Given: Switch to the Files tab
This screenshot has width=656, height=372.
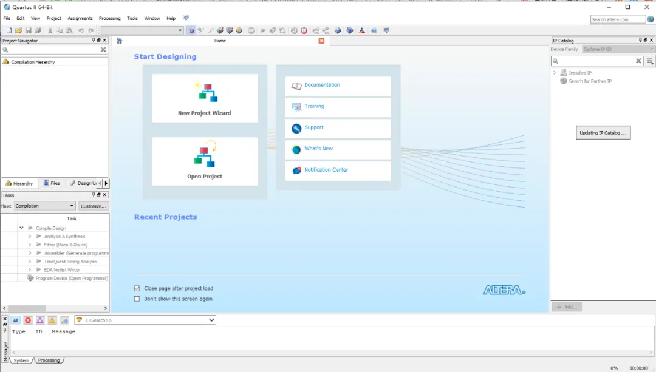Looking at the screenshot, I should 52,183.
